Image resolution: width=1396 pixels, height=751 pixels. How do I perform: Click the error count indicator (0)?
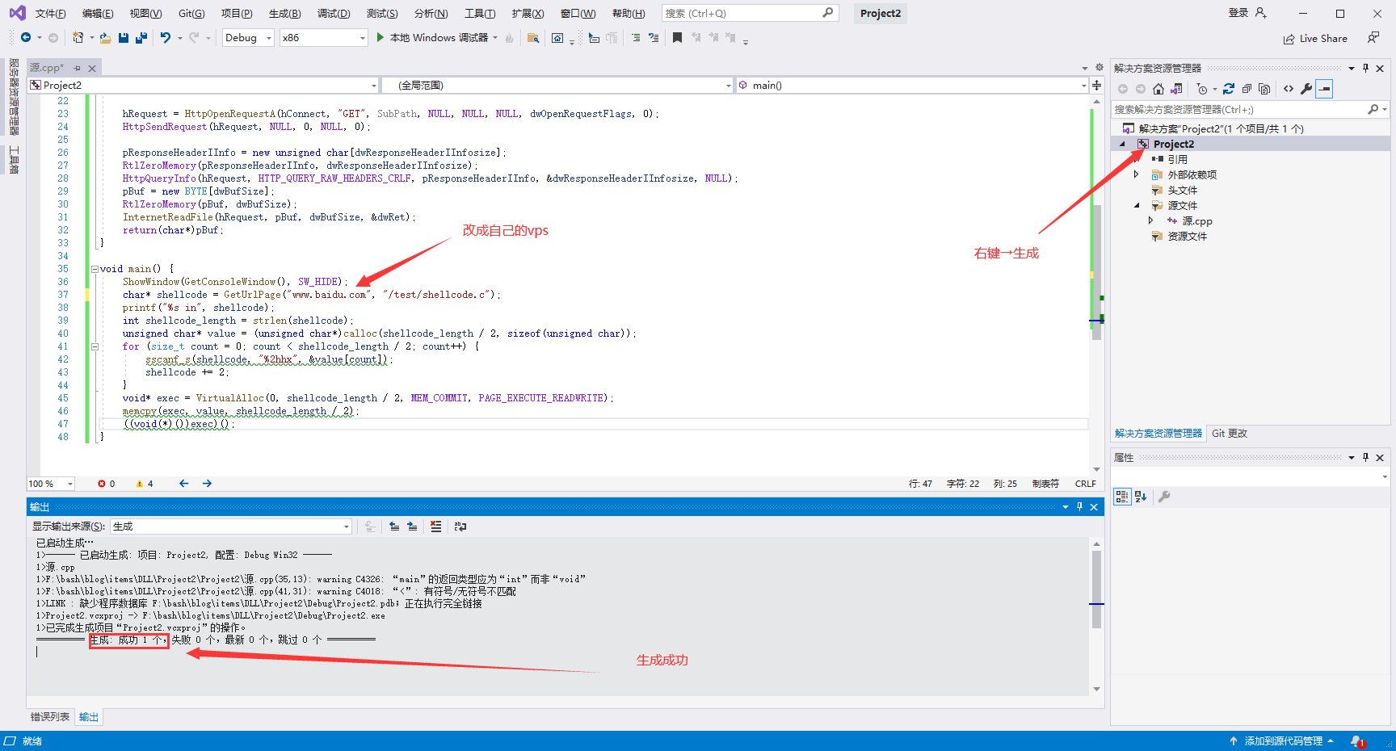107,484
